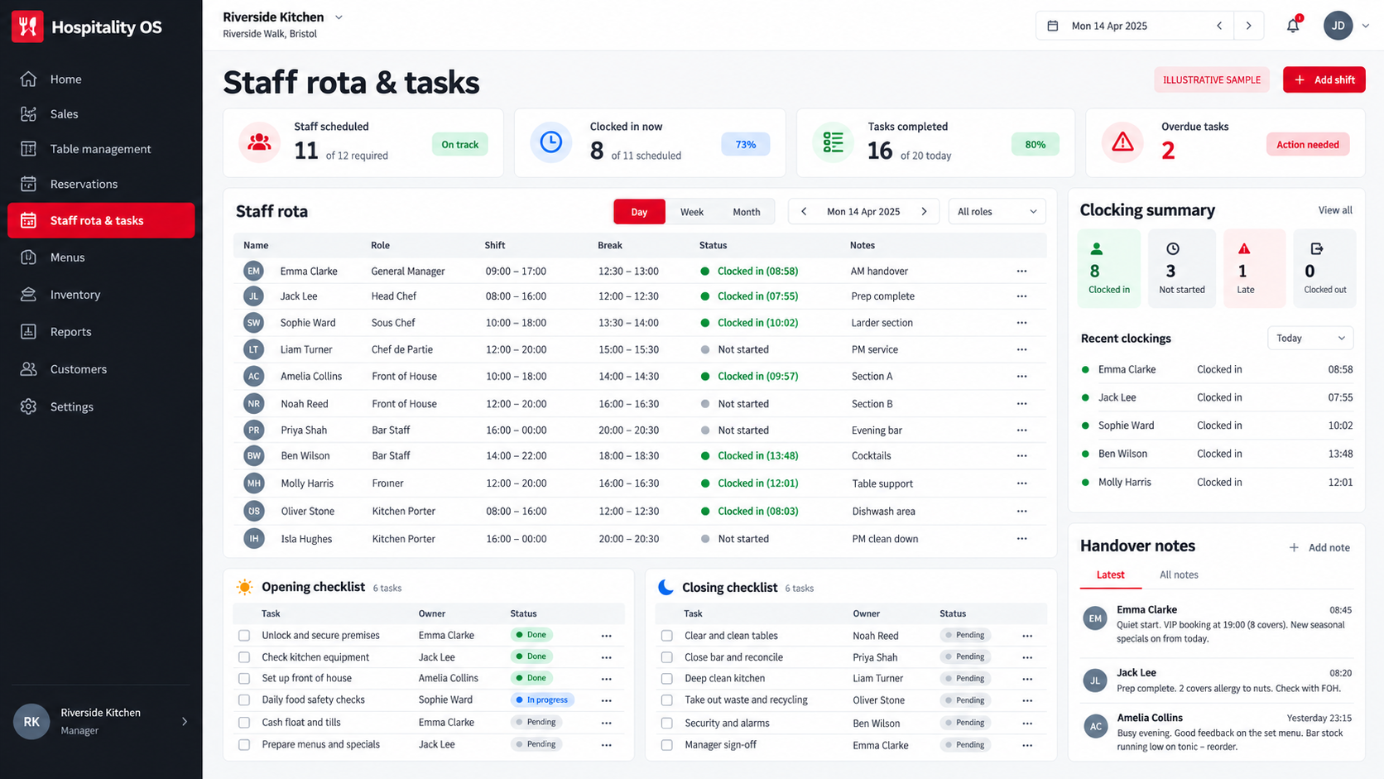Open View all in Clocking summary
1384x779 pixels.
point(1335,210)
